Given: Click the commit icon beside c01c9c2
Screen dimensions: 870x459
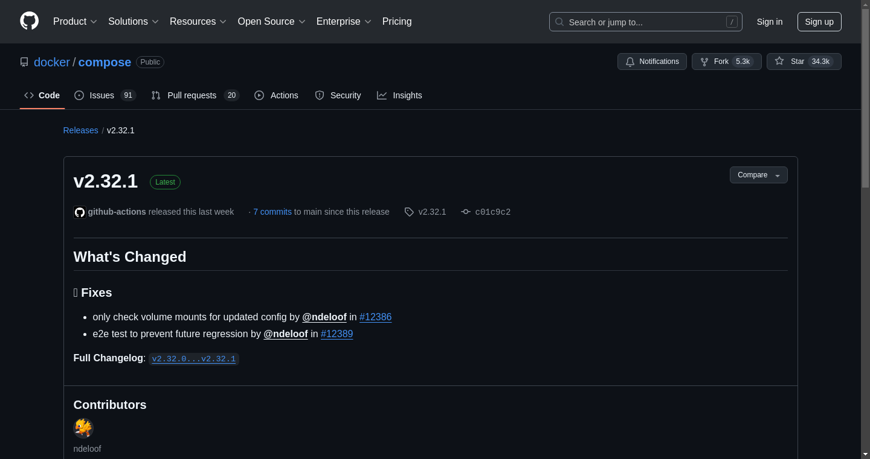Looking at the screenshot, I should pyautogui.click(x=466, y=212).
